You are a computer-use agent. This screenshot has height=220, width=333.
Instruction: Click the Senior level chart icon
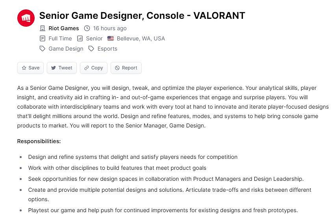80,38
